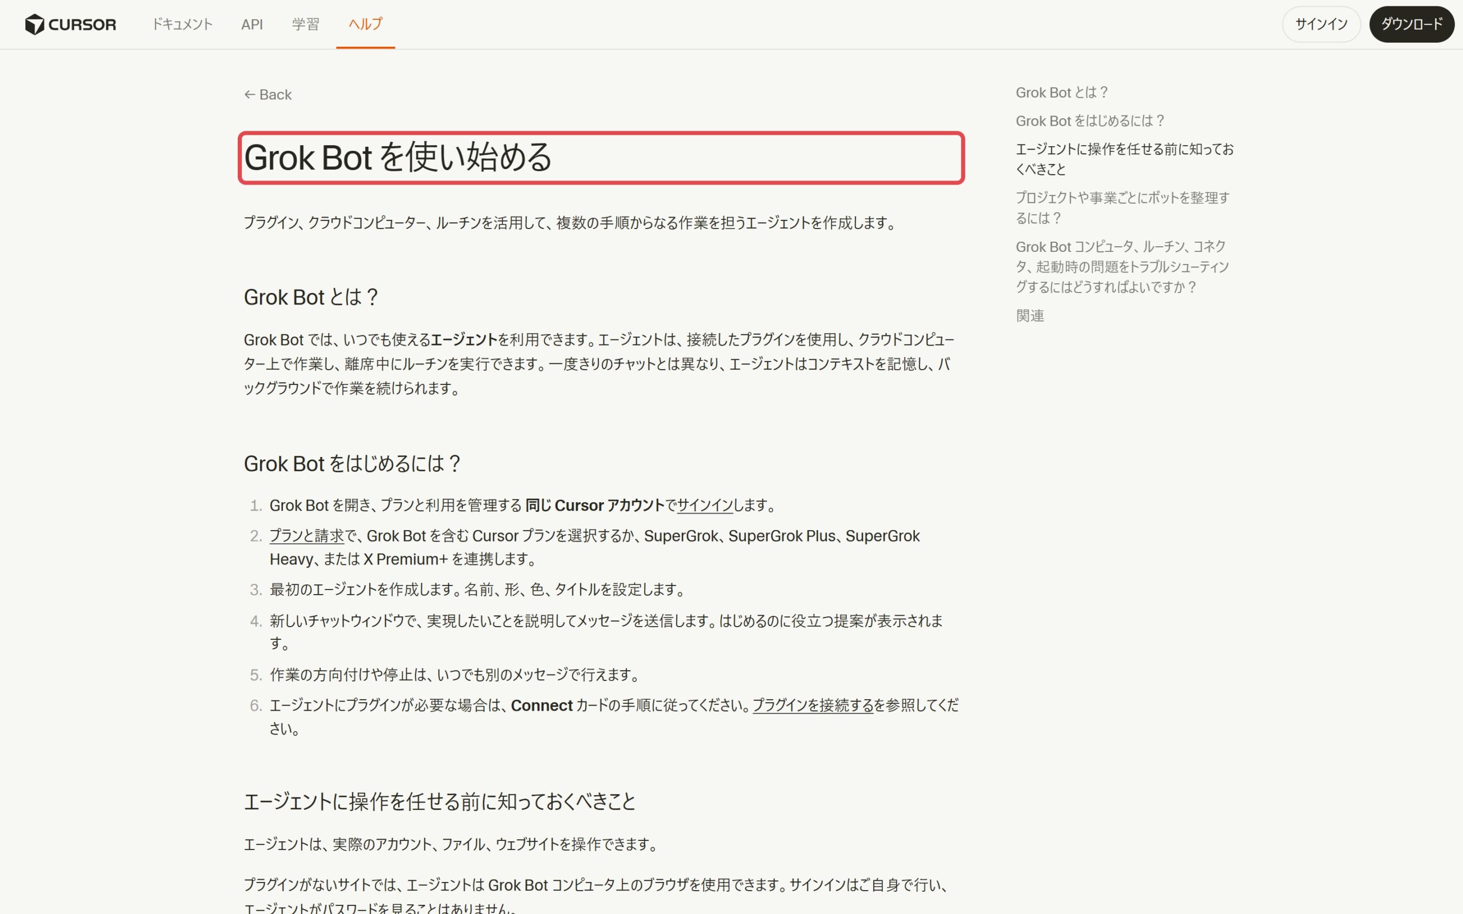
Task: Go back using the Back link
Action: point(267,94)
